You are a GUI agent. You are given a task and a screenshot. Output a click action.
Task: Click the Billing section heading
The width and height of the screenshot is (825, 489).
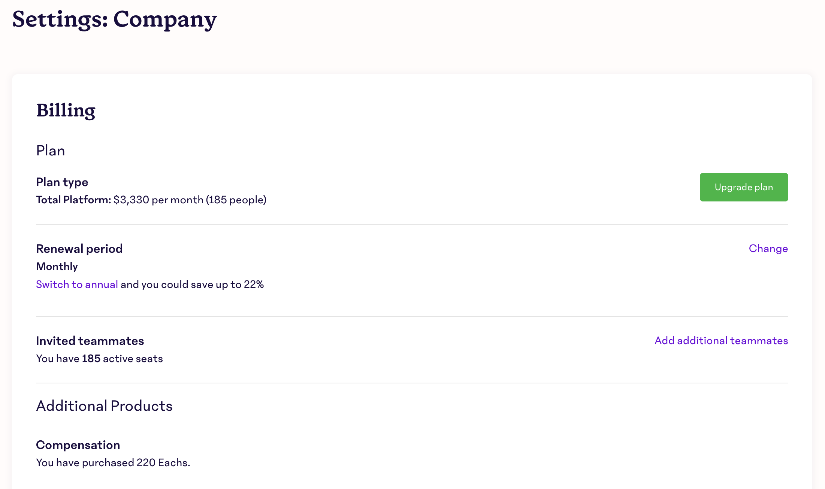66,110
